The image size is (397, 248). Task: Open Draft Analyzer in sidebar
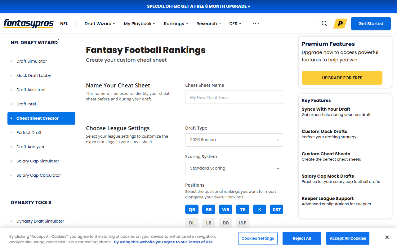(x=30, y=147)
